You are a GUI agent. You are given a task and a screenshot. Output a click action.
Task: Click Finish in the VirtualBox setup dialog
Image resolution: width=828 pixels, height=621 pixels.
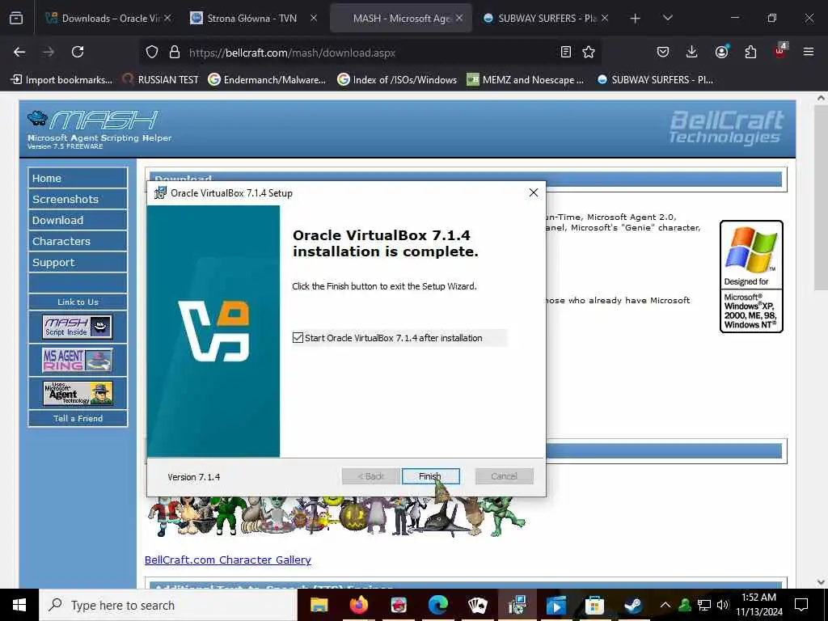point(430,476)
